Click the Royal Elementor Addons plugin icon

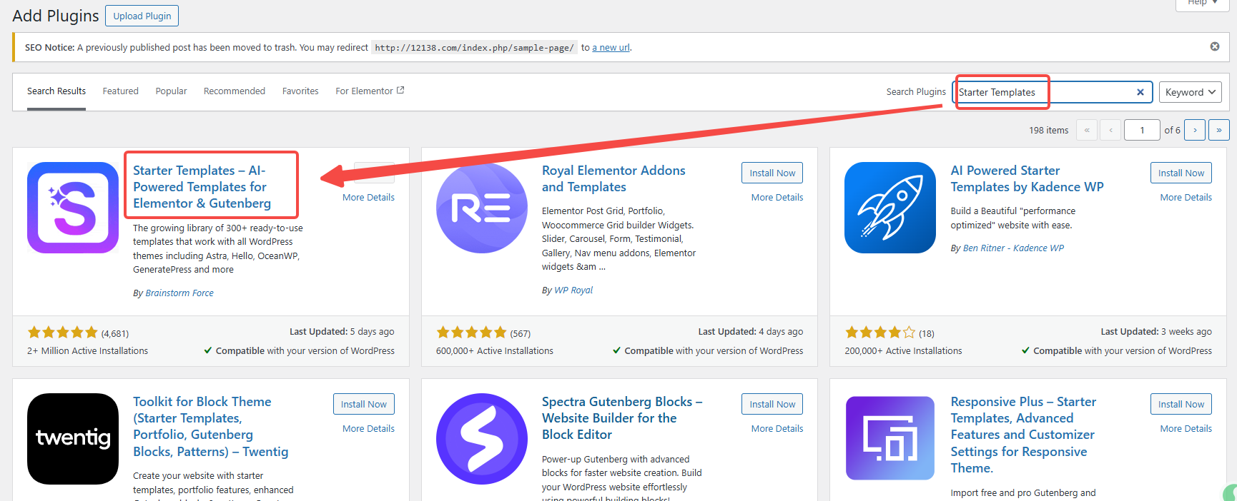[481, 208]
